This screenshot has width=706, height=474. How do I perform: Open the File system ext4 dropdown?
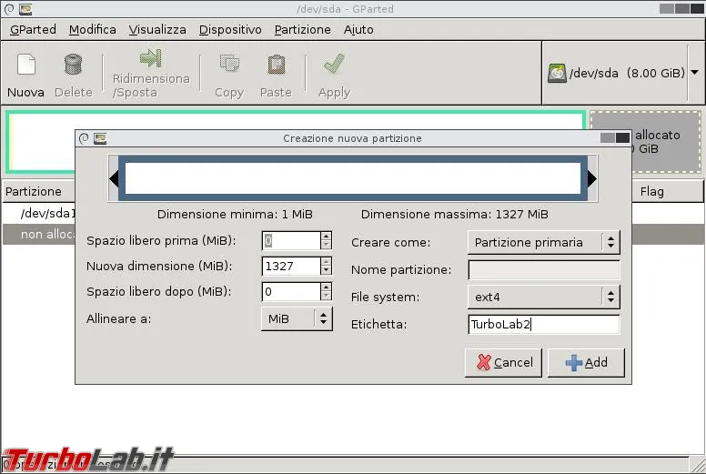544,297
